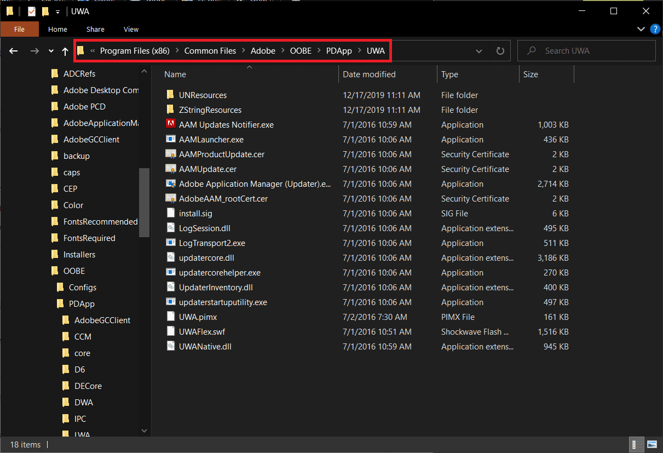Open the address bar history dropdown
The width and height of the screenshot is (663, 453).
point(478,50)
